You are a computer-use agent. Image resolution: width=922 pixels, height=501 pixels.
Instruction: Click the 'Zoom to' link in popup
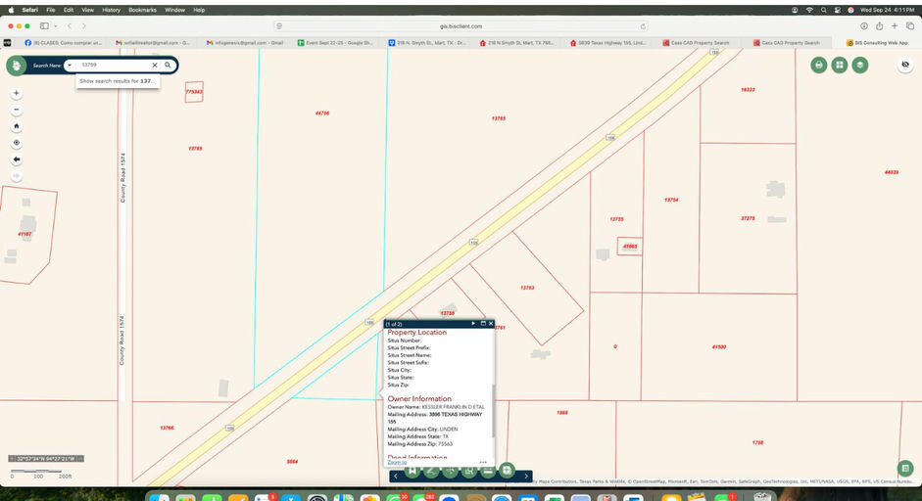(397, 462)
